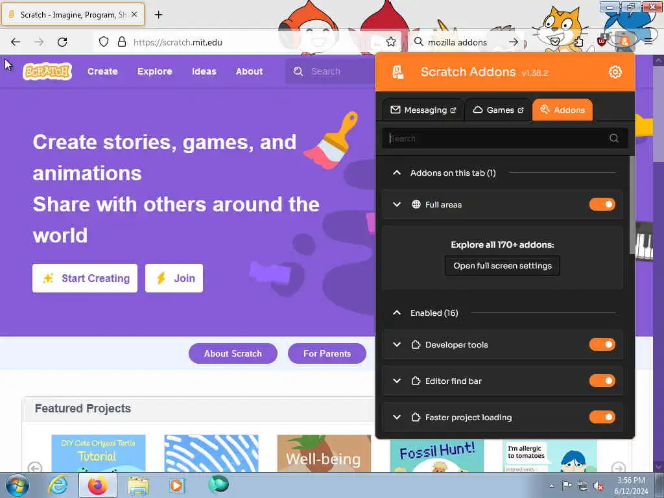This screenshot has height=498, width=664.
Task: Open the DIY Cute Origami Turtle Tutorial thumbnail
Action: click(x=99, y=453)
